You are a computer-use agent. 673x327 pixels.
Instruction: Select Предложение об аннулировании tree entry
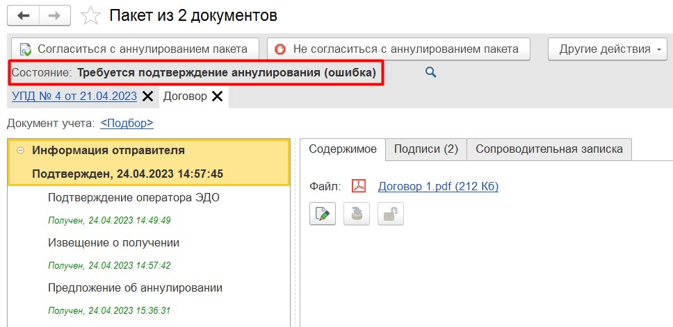pos(135,287)
